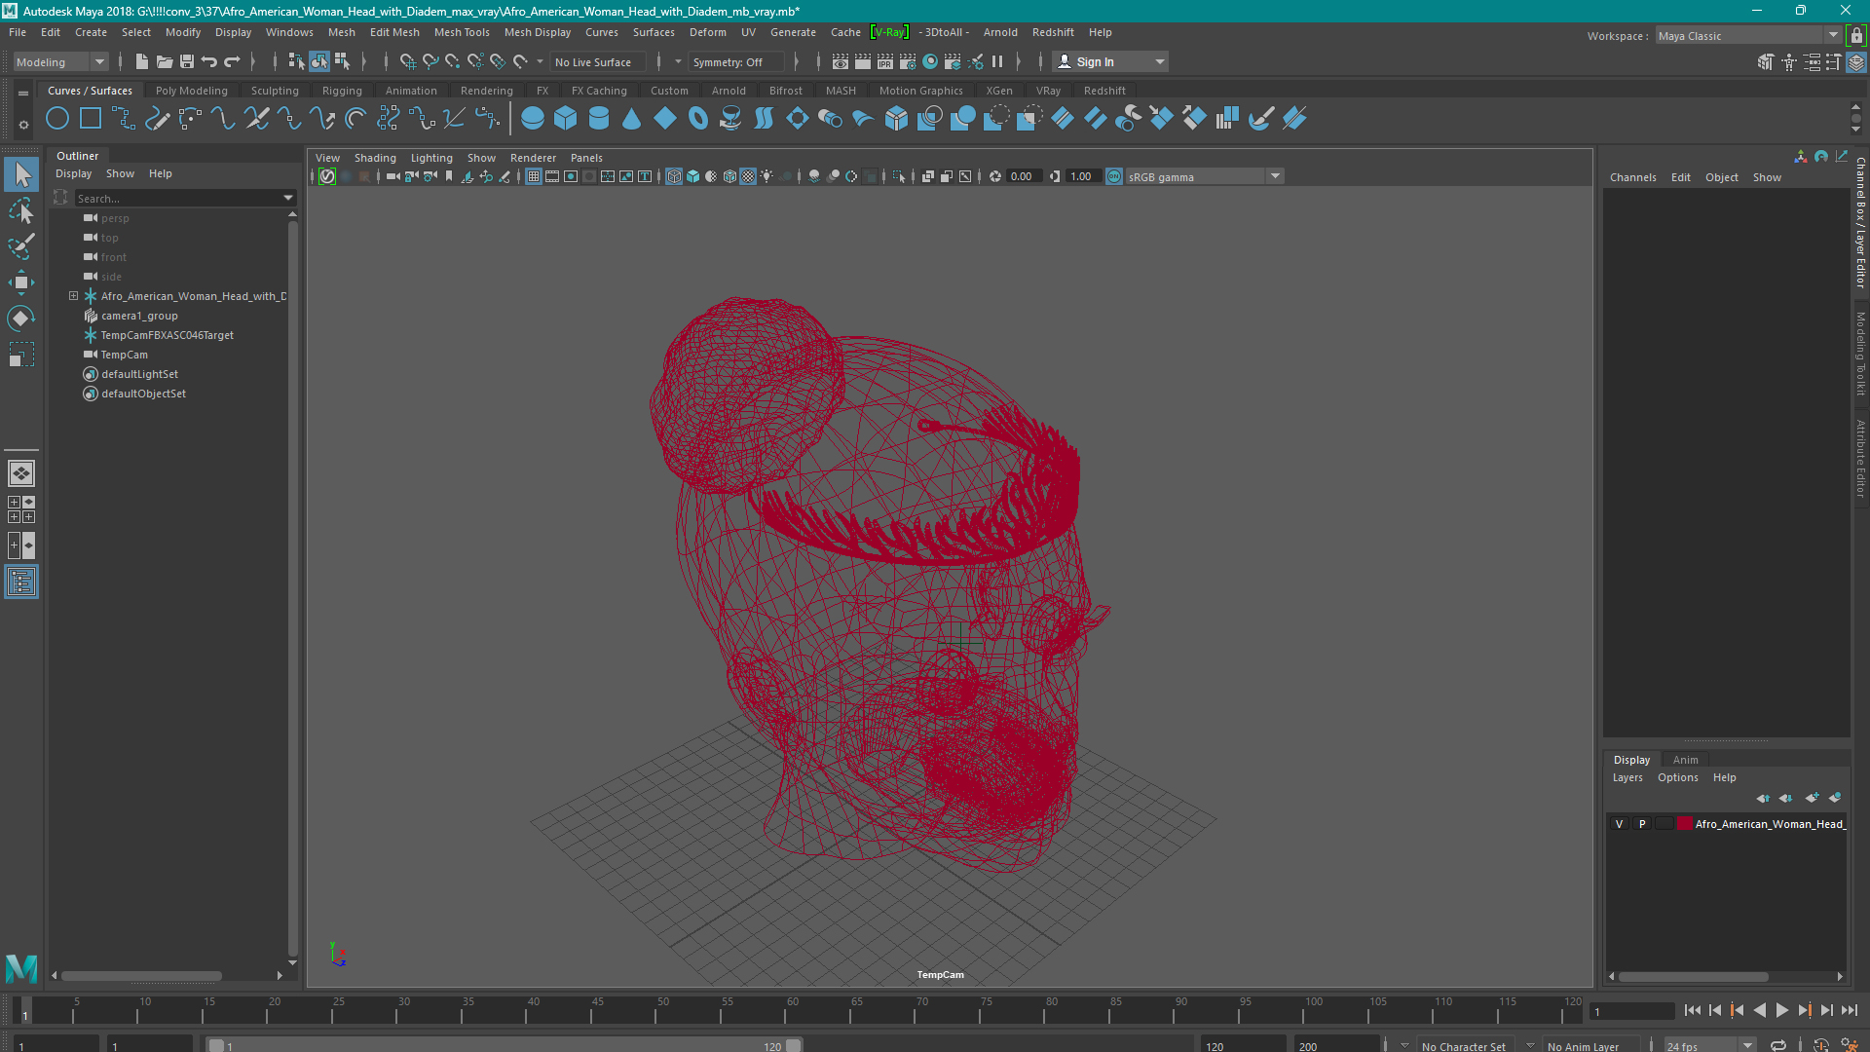The width and height of the screenshot is (1870, 1052).
Task: Click the NURBS square shelf icon
Action: pos(91,119)
